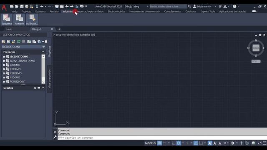This screenshot has width=267, height=150.
Task: Expand the IECDEMO project node
Action: click(4, 69)
